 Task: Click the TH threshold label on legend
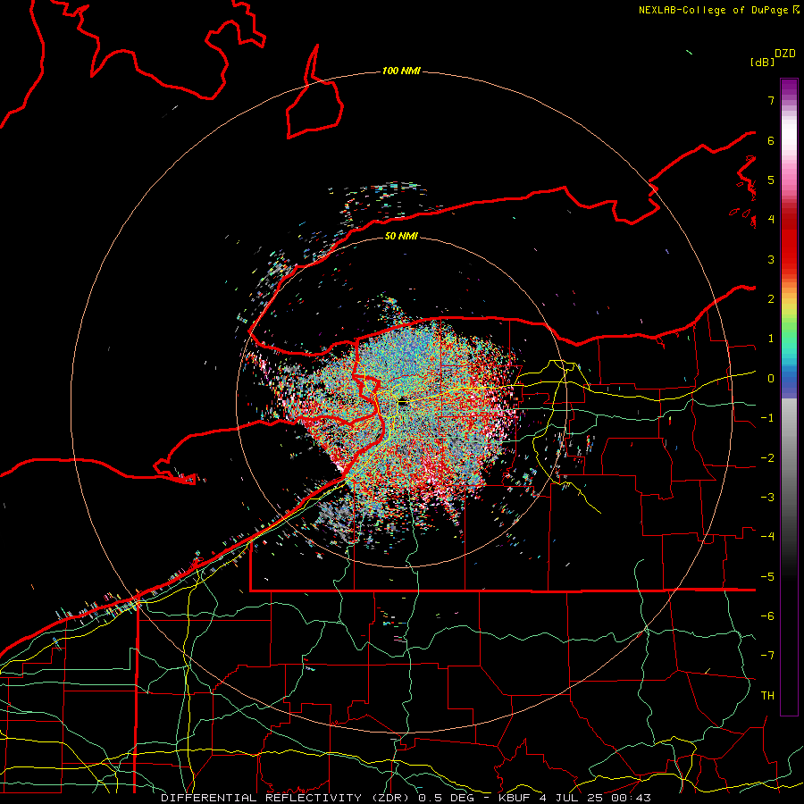767,696
